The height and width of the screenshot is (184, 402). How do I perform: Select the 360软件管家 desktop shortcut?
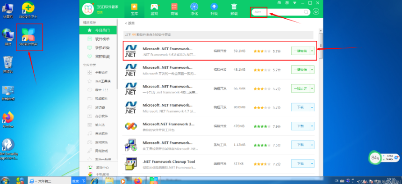pos(29,37)
